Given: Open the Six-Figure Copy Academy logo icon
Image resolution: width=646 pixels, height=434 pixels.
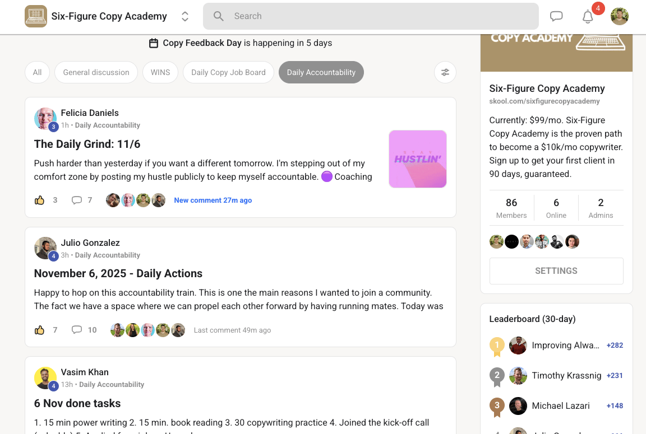Looking at the screenshot, I should click(x=36, y=16).
